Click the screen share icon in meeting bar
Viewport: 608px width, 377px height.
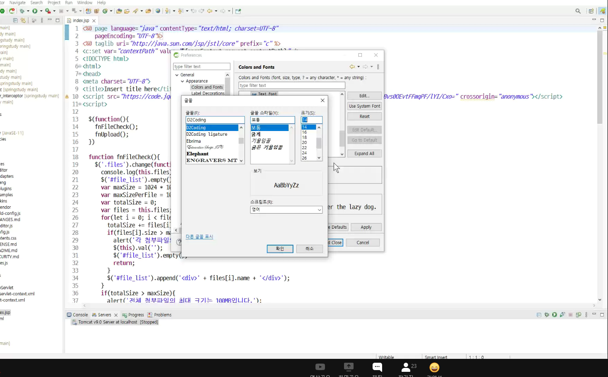point(349,367)
